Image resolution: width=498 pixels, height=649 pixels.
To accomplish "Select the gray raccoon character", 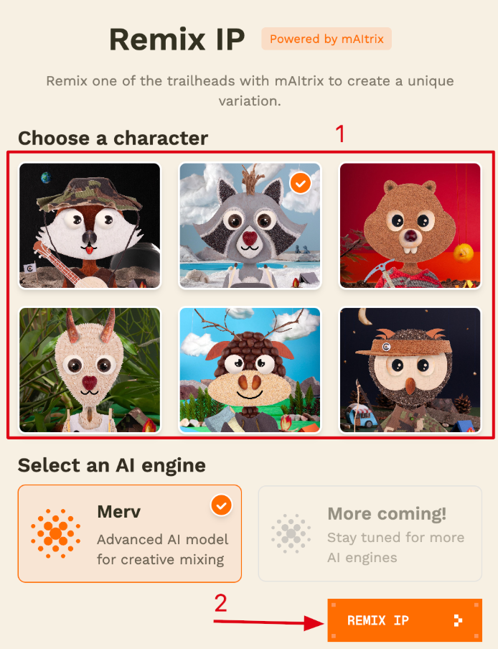I will pos(250,225).
